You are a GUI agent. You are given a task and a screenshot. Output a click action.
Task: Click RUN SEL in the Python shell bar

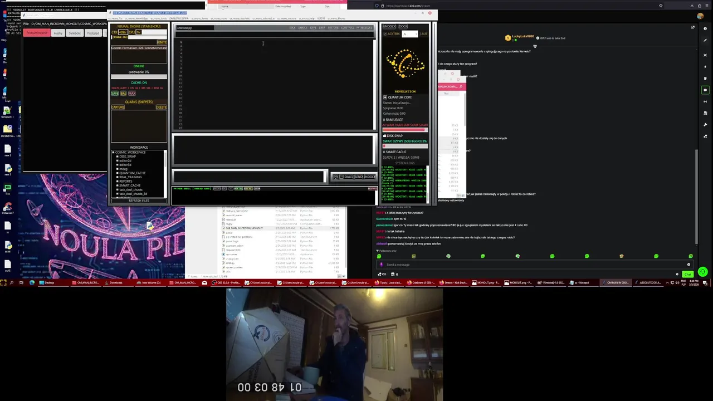(x=238, y=189)
